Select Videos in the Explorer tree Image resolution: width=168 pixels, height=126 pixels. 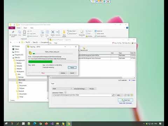pyautogui.click(x=17, y=49)
